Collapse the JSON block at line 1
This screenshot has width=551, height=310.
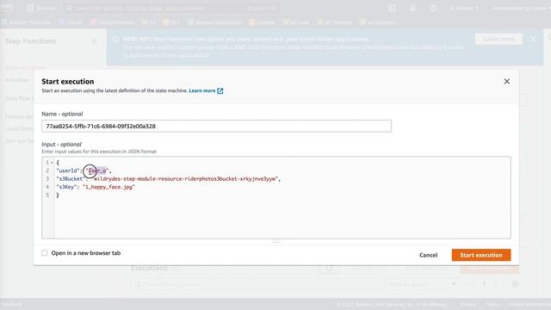(x=52, y=163)
